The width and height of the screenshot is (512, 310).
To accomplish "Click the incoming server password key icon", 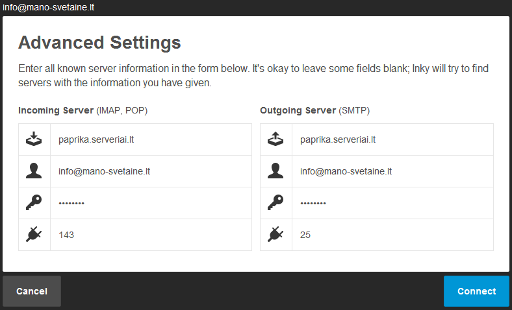I will [x=34, y=203].
